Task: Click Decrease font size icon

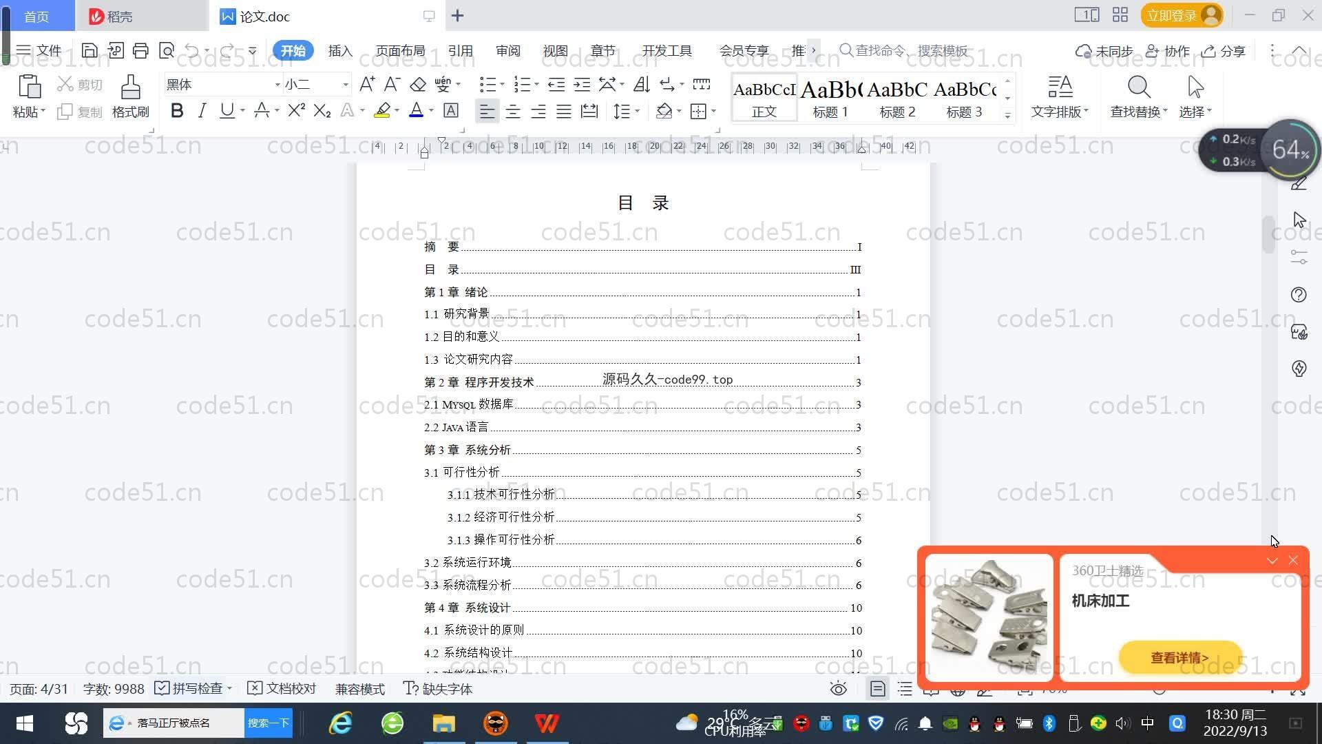Action: pyautogui.click(x=392, y=84)
